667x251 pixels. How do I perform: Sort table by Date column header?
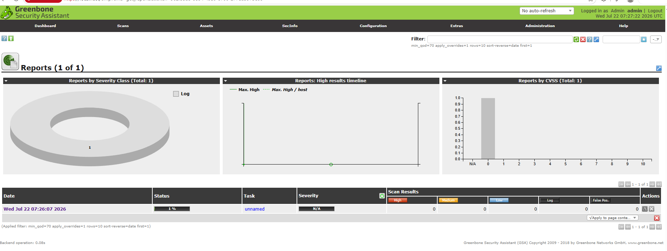point(9,196)
